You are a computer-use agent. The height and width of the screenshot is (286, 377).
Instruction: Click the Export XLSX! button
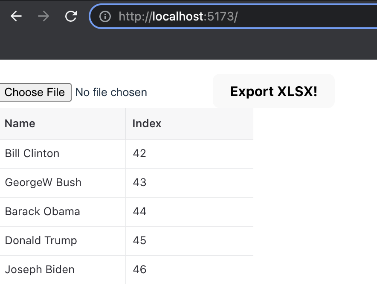(x=273, y=91)
